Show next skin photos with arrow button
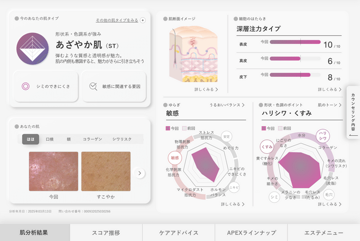Image resolution: width=360 pixels, height=241 pixels. click(140, 173)
